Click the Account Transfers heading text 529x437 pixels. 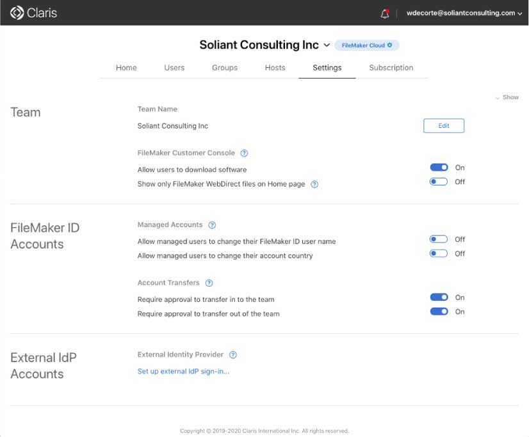[x=168, y=283]
